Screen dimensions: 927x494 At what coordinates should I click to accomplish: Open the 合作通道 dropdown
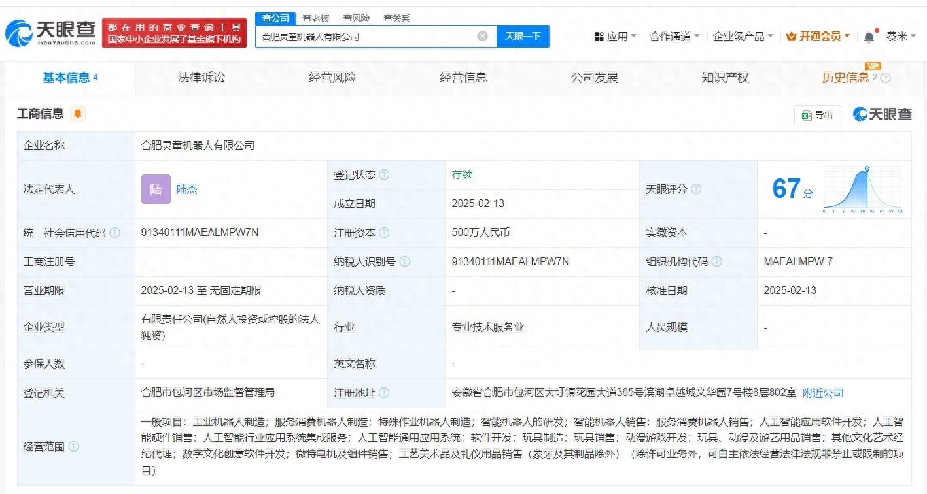pyautogui.click(x=674, y=37)
